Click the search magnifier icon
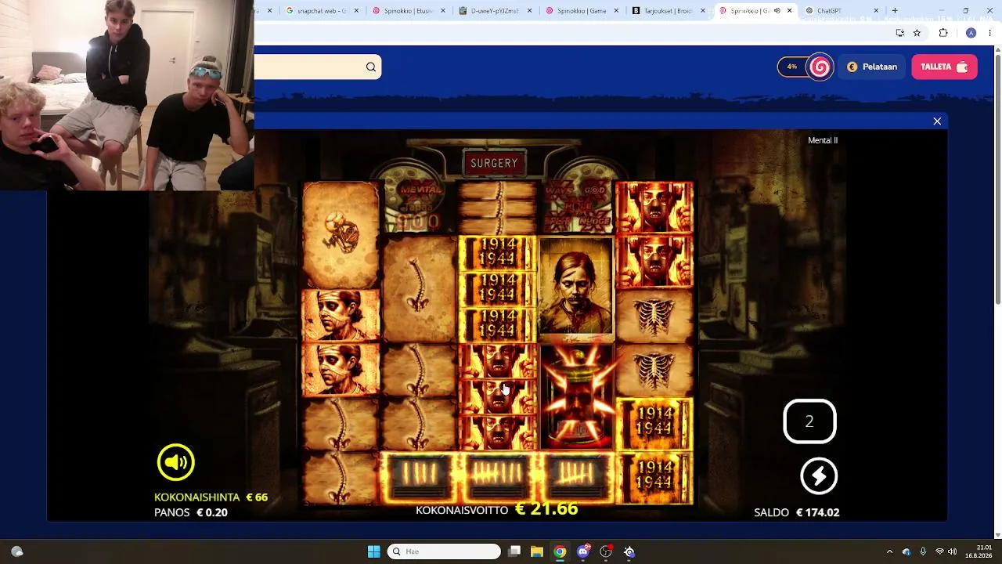 [371, 67]
